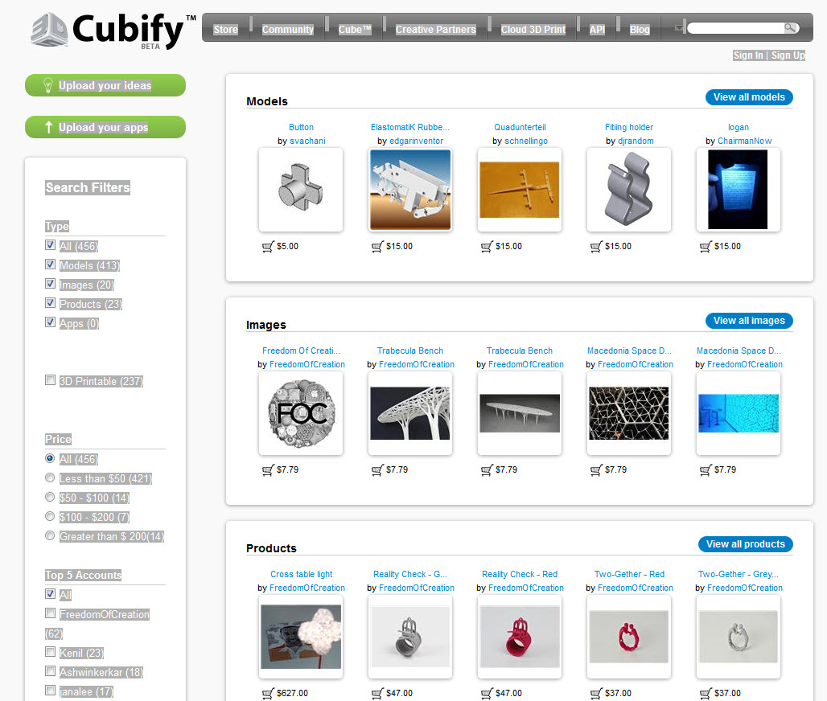Screen dimensions: 827x701
Task: Enable the 3D Printable (237) filter checkbox
Action: 50,379
